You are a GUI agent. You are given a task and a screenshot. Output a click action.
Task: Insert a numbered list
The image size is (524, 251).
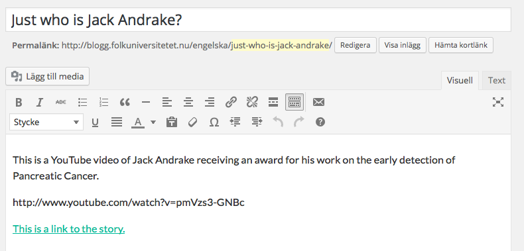[103, 102]
